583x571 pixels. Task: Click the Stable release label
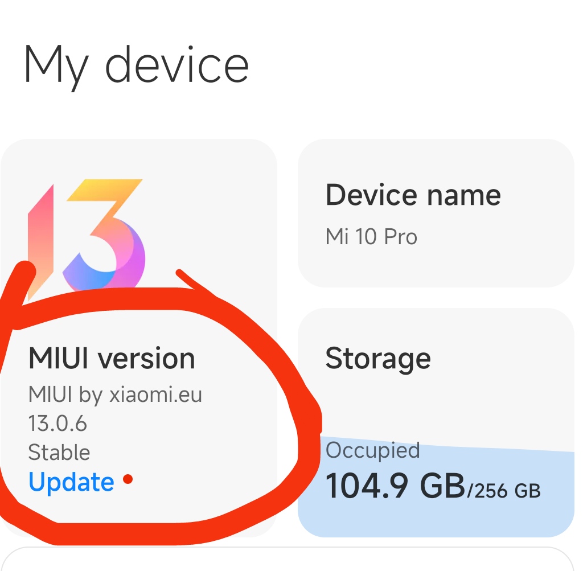click(x=59, y=453)
